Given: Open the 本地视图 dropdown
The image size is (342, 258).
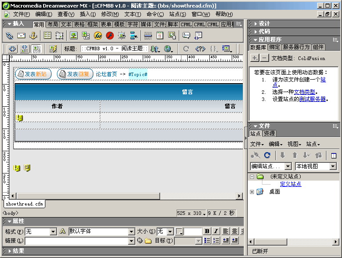Looking at the screenshot, I should click(x=333, y=166).
